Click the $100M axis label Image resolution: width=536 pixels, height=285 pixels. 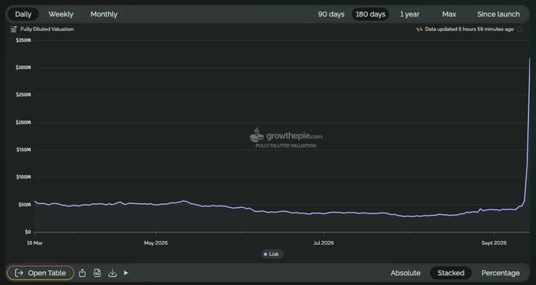tap(23, 177)
